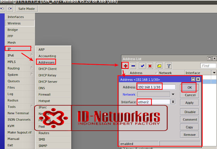
Task: Select DNS from IP submenu
Action: pyautogui.click(x=54, y=88)
